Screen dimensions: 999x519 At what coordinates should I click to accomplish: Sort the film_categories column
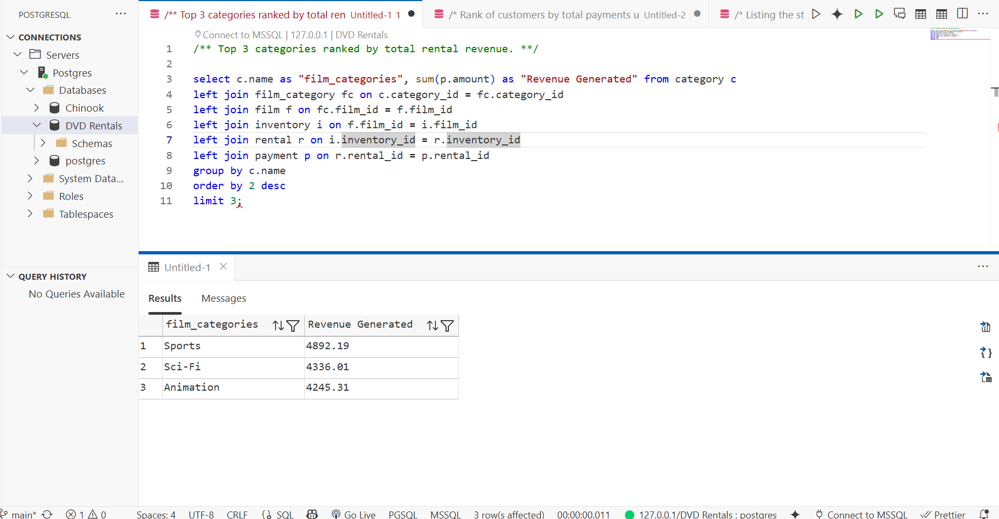(278, 326)
